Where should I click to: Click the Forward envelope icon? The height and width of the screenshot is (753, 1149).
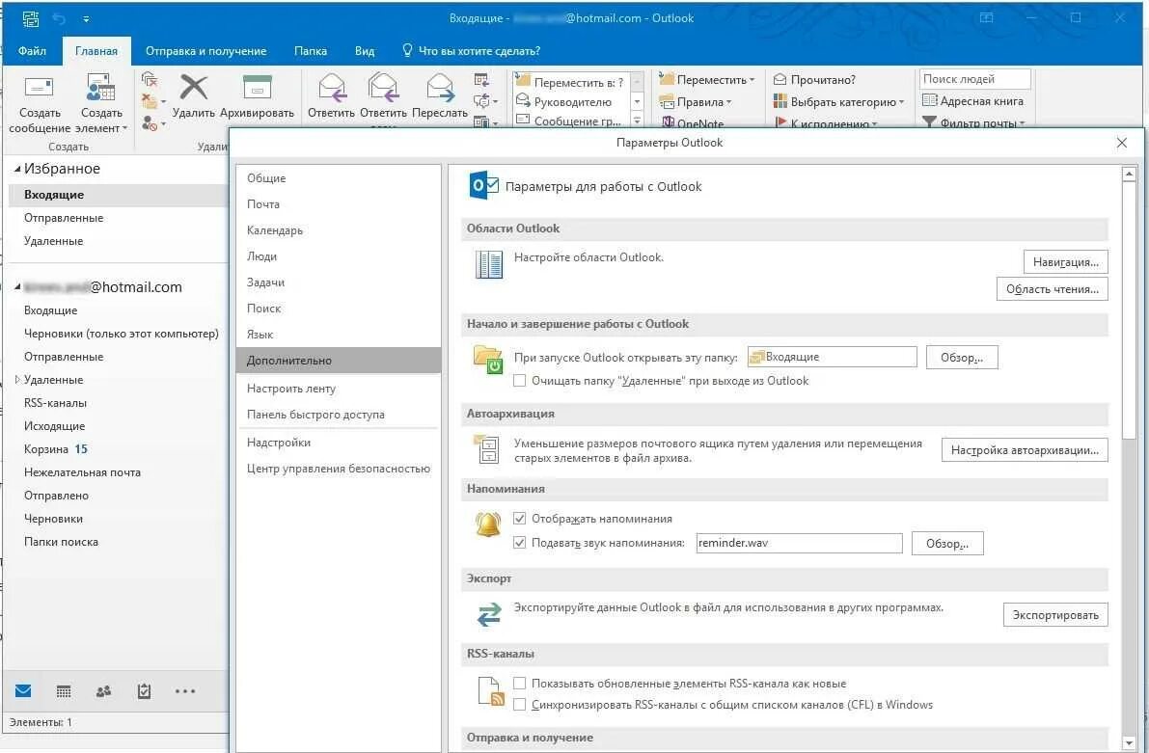tap(440, 87)
